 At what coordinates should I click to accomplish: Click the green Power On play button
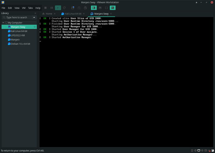pyautogui.click(x=58, y=8)
